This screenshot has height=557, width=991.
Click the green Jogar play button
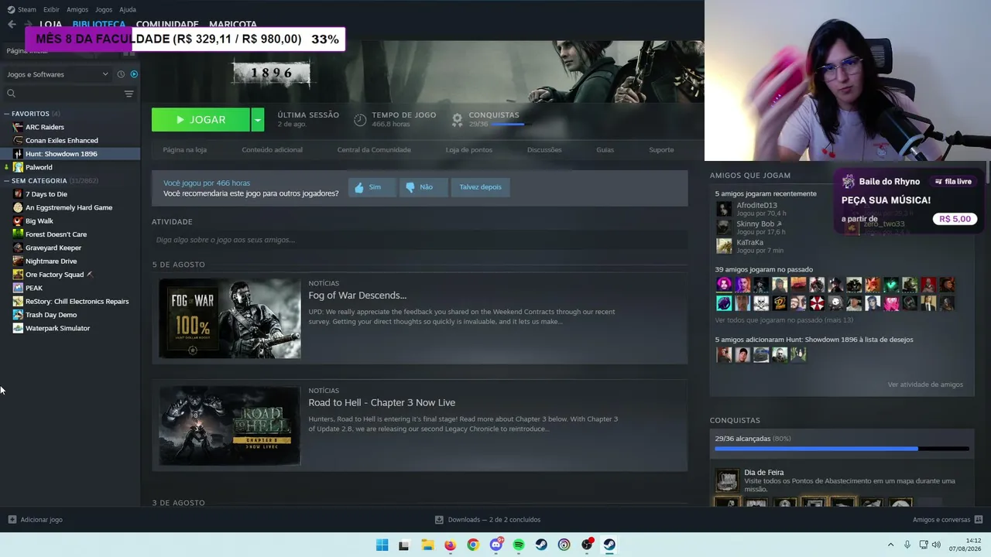click(x=201, y=120)
